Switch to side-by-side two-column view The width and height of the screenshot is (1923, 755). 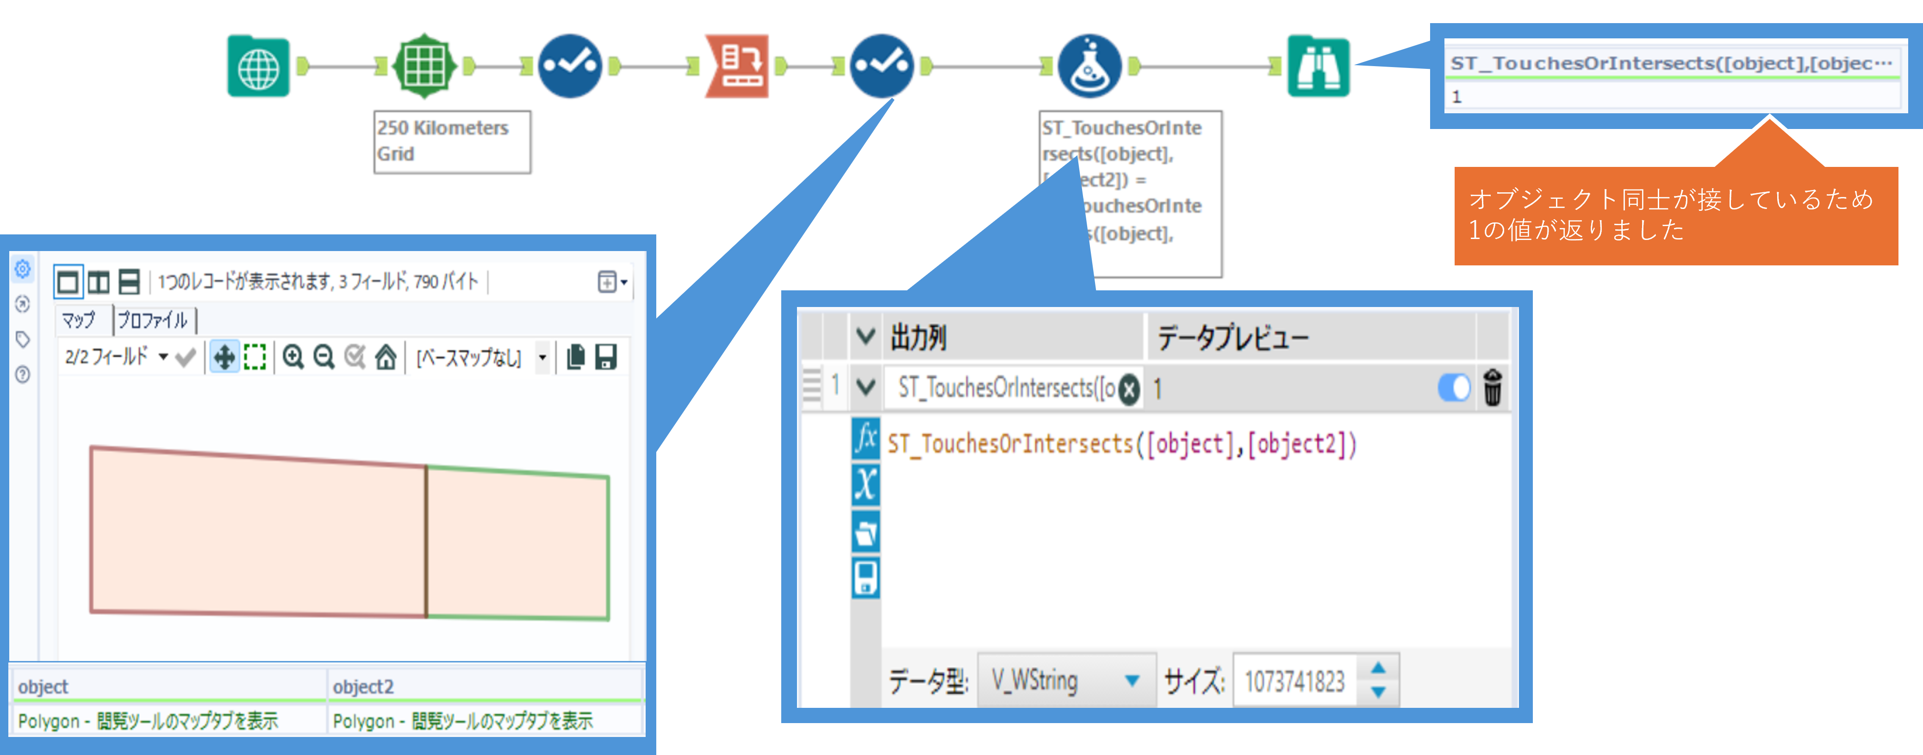pyautogui.click(x=99, y=282)
